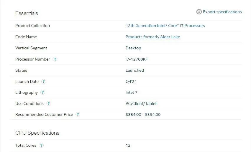Show the Use Conditions help info icon
This screenshot has height=152, width=251.
(x=49, y=103)
